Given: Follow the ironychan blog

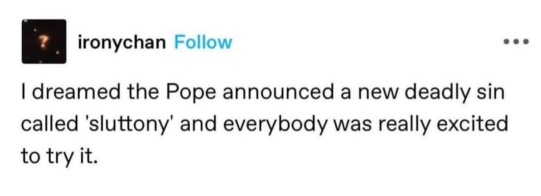Looking at the screenshot, I should (203, 42).
